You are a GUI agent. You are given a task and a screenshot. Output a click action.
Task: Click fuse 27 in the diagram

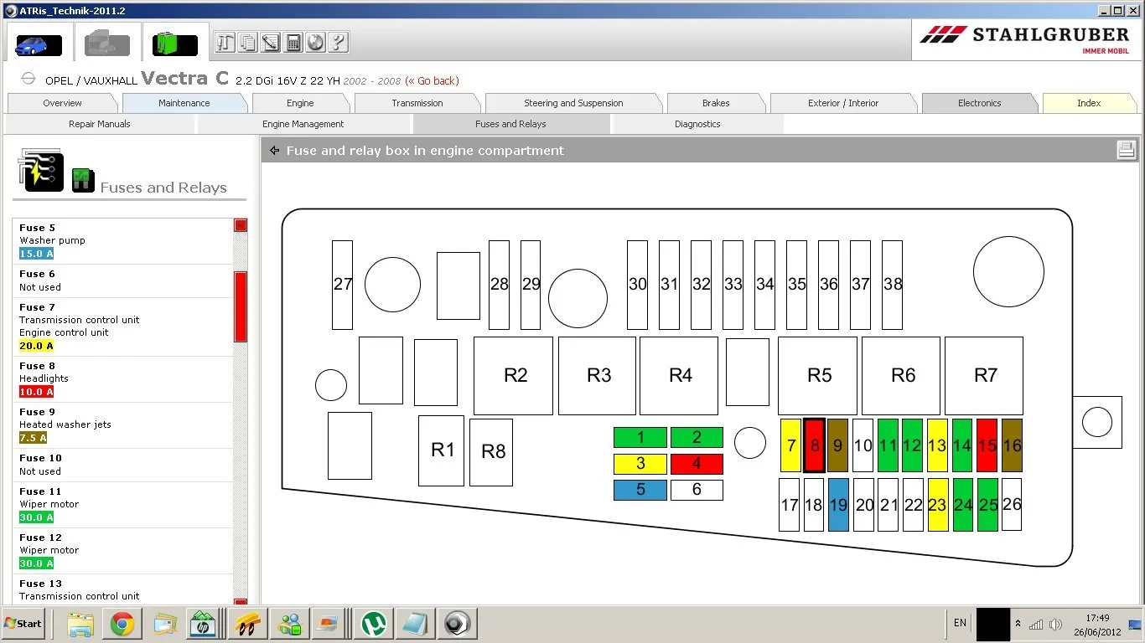tap(342, 285)
